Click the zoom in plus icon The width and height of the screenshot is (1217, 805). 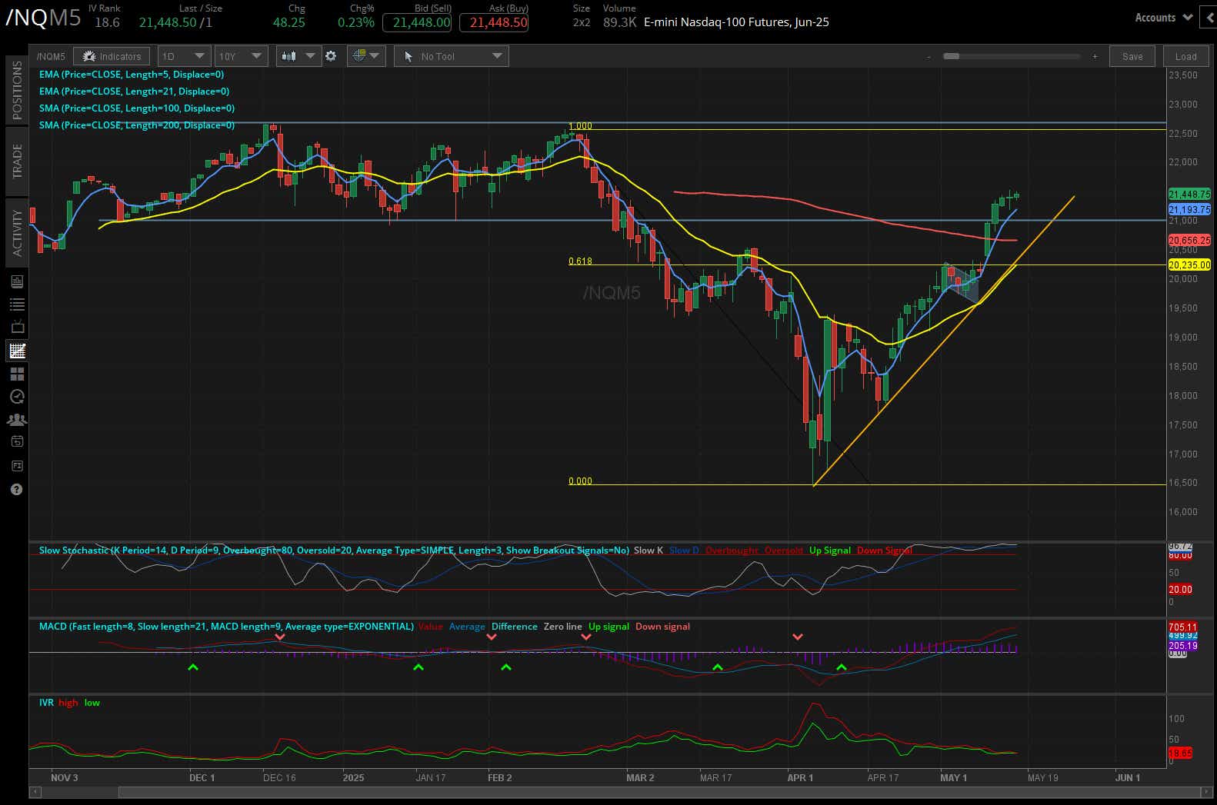click(1095, 56)
